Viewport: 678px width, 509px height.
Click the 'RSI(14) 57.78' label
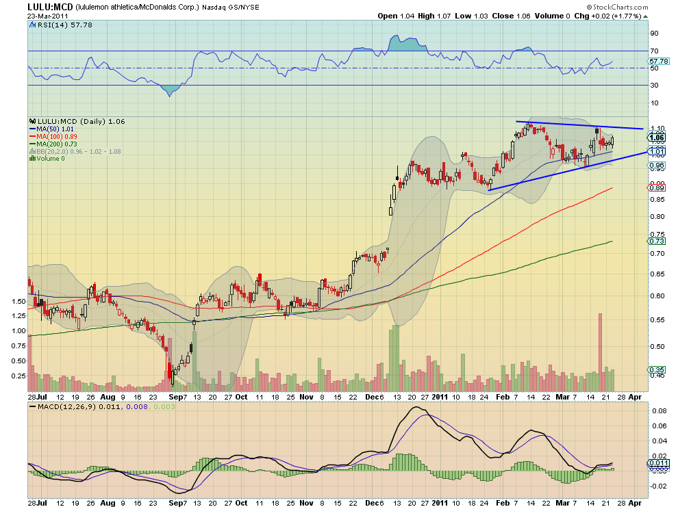tap(65, 25)
